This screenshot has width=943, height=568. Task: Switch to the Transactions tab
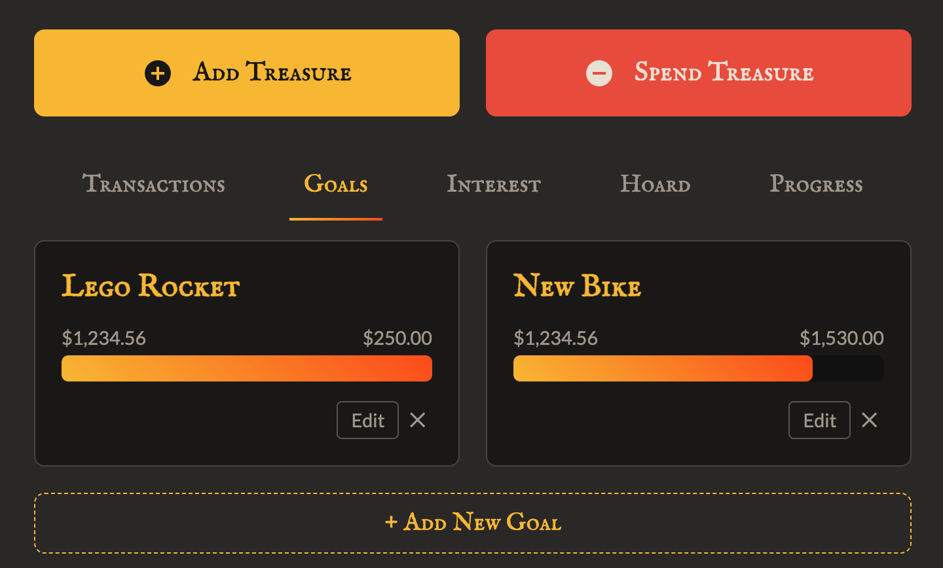coord(153,185)
